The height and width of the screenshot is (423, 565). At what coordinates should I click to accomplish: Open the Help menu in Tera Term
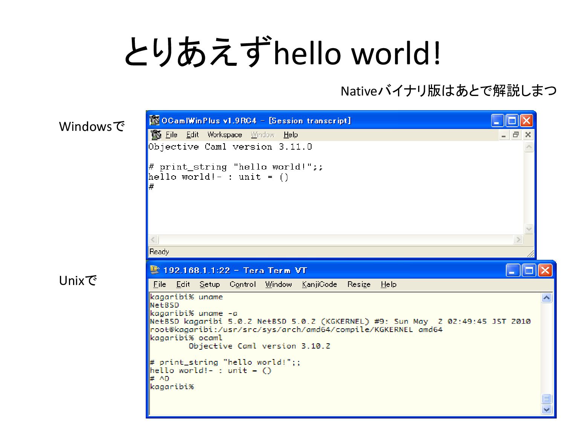coord(388,284)
